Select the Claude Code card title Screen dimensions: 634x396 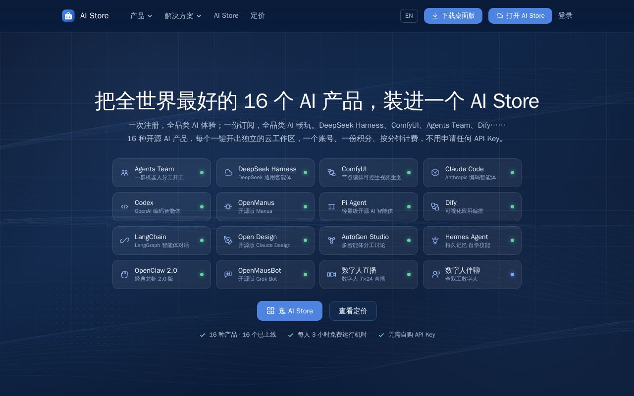click(x=465, y=169)
